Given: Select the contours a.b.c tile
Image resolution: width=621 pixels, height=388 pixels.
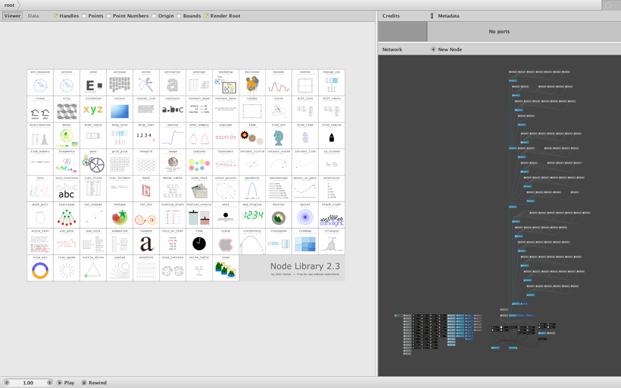Looking at the screenshot, I should [173, 109].
